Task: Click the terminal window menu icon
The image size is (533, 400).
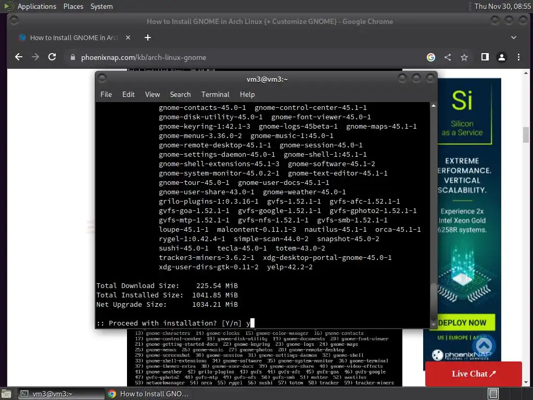Action: (102, 79)
